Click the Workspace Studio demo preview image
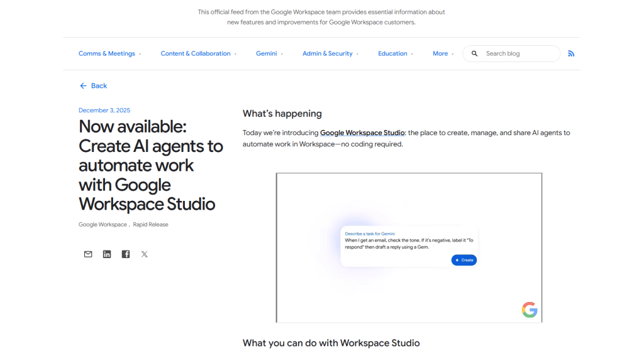This screenshot has height=356, width=644. (x=409, y=247)
